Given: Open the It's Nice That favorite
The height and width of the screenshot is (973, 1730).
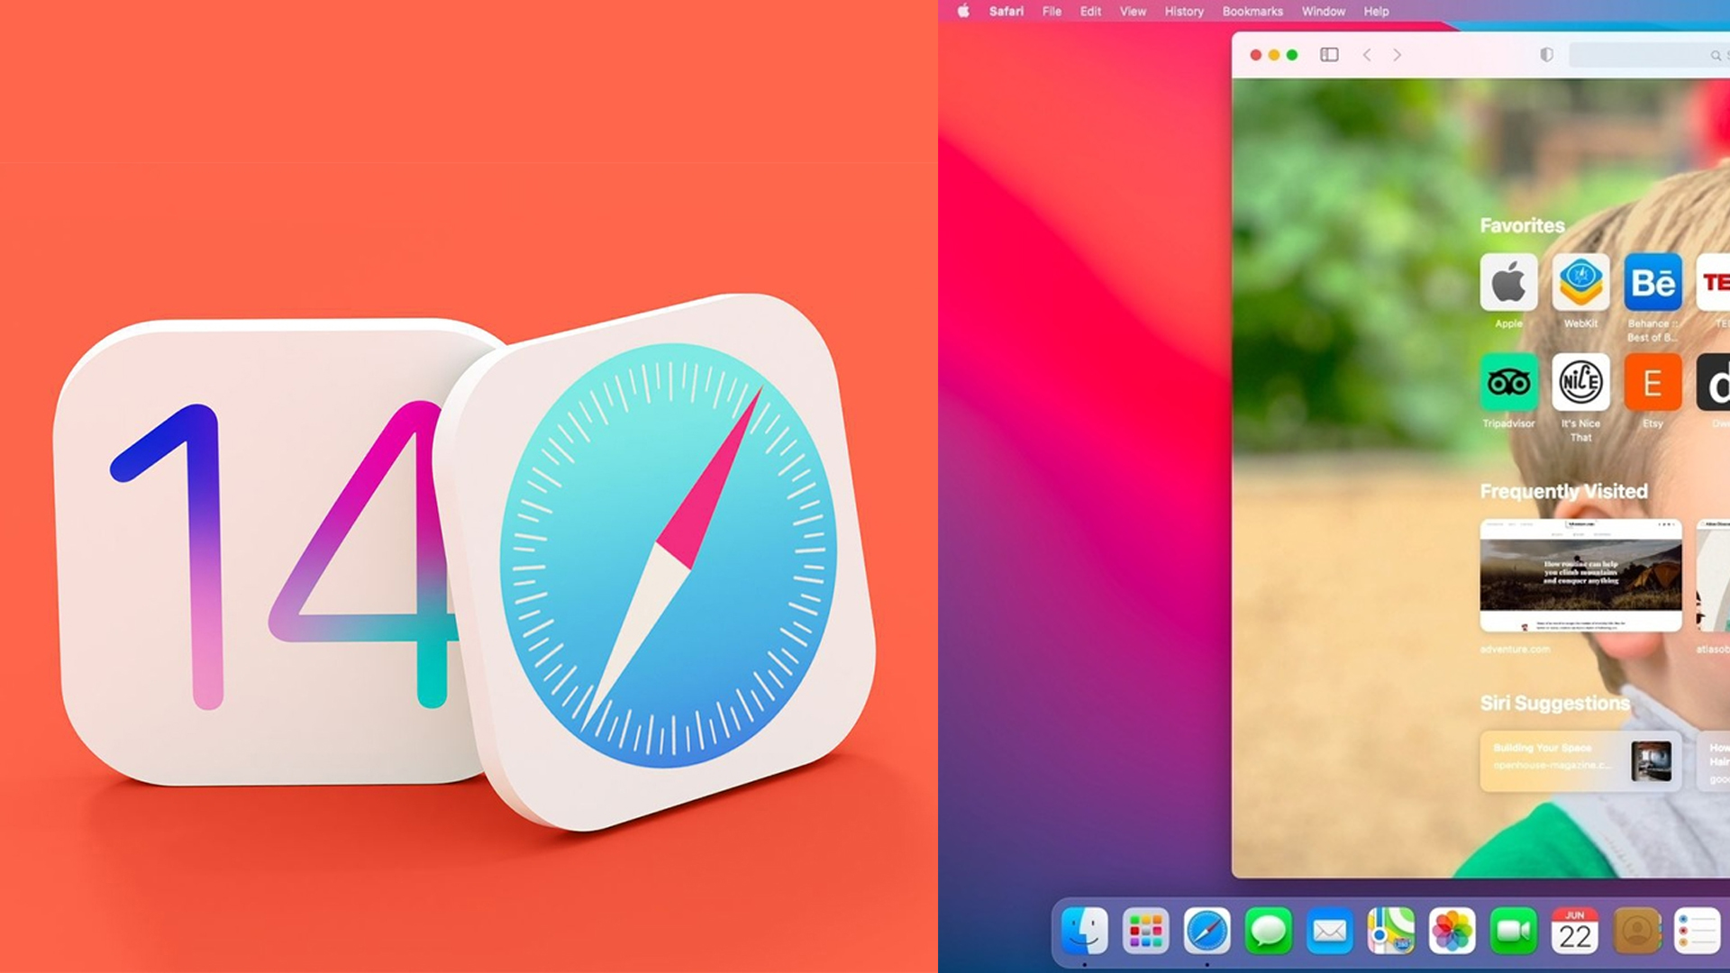Looking at the screenshot, I should (1580, 383).
